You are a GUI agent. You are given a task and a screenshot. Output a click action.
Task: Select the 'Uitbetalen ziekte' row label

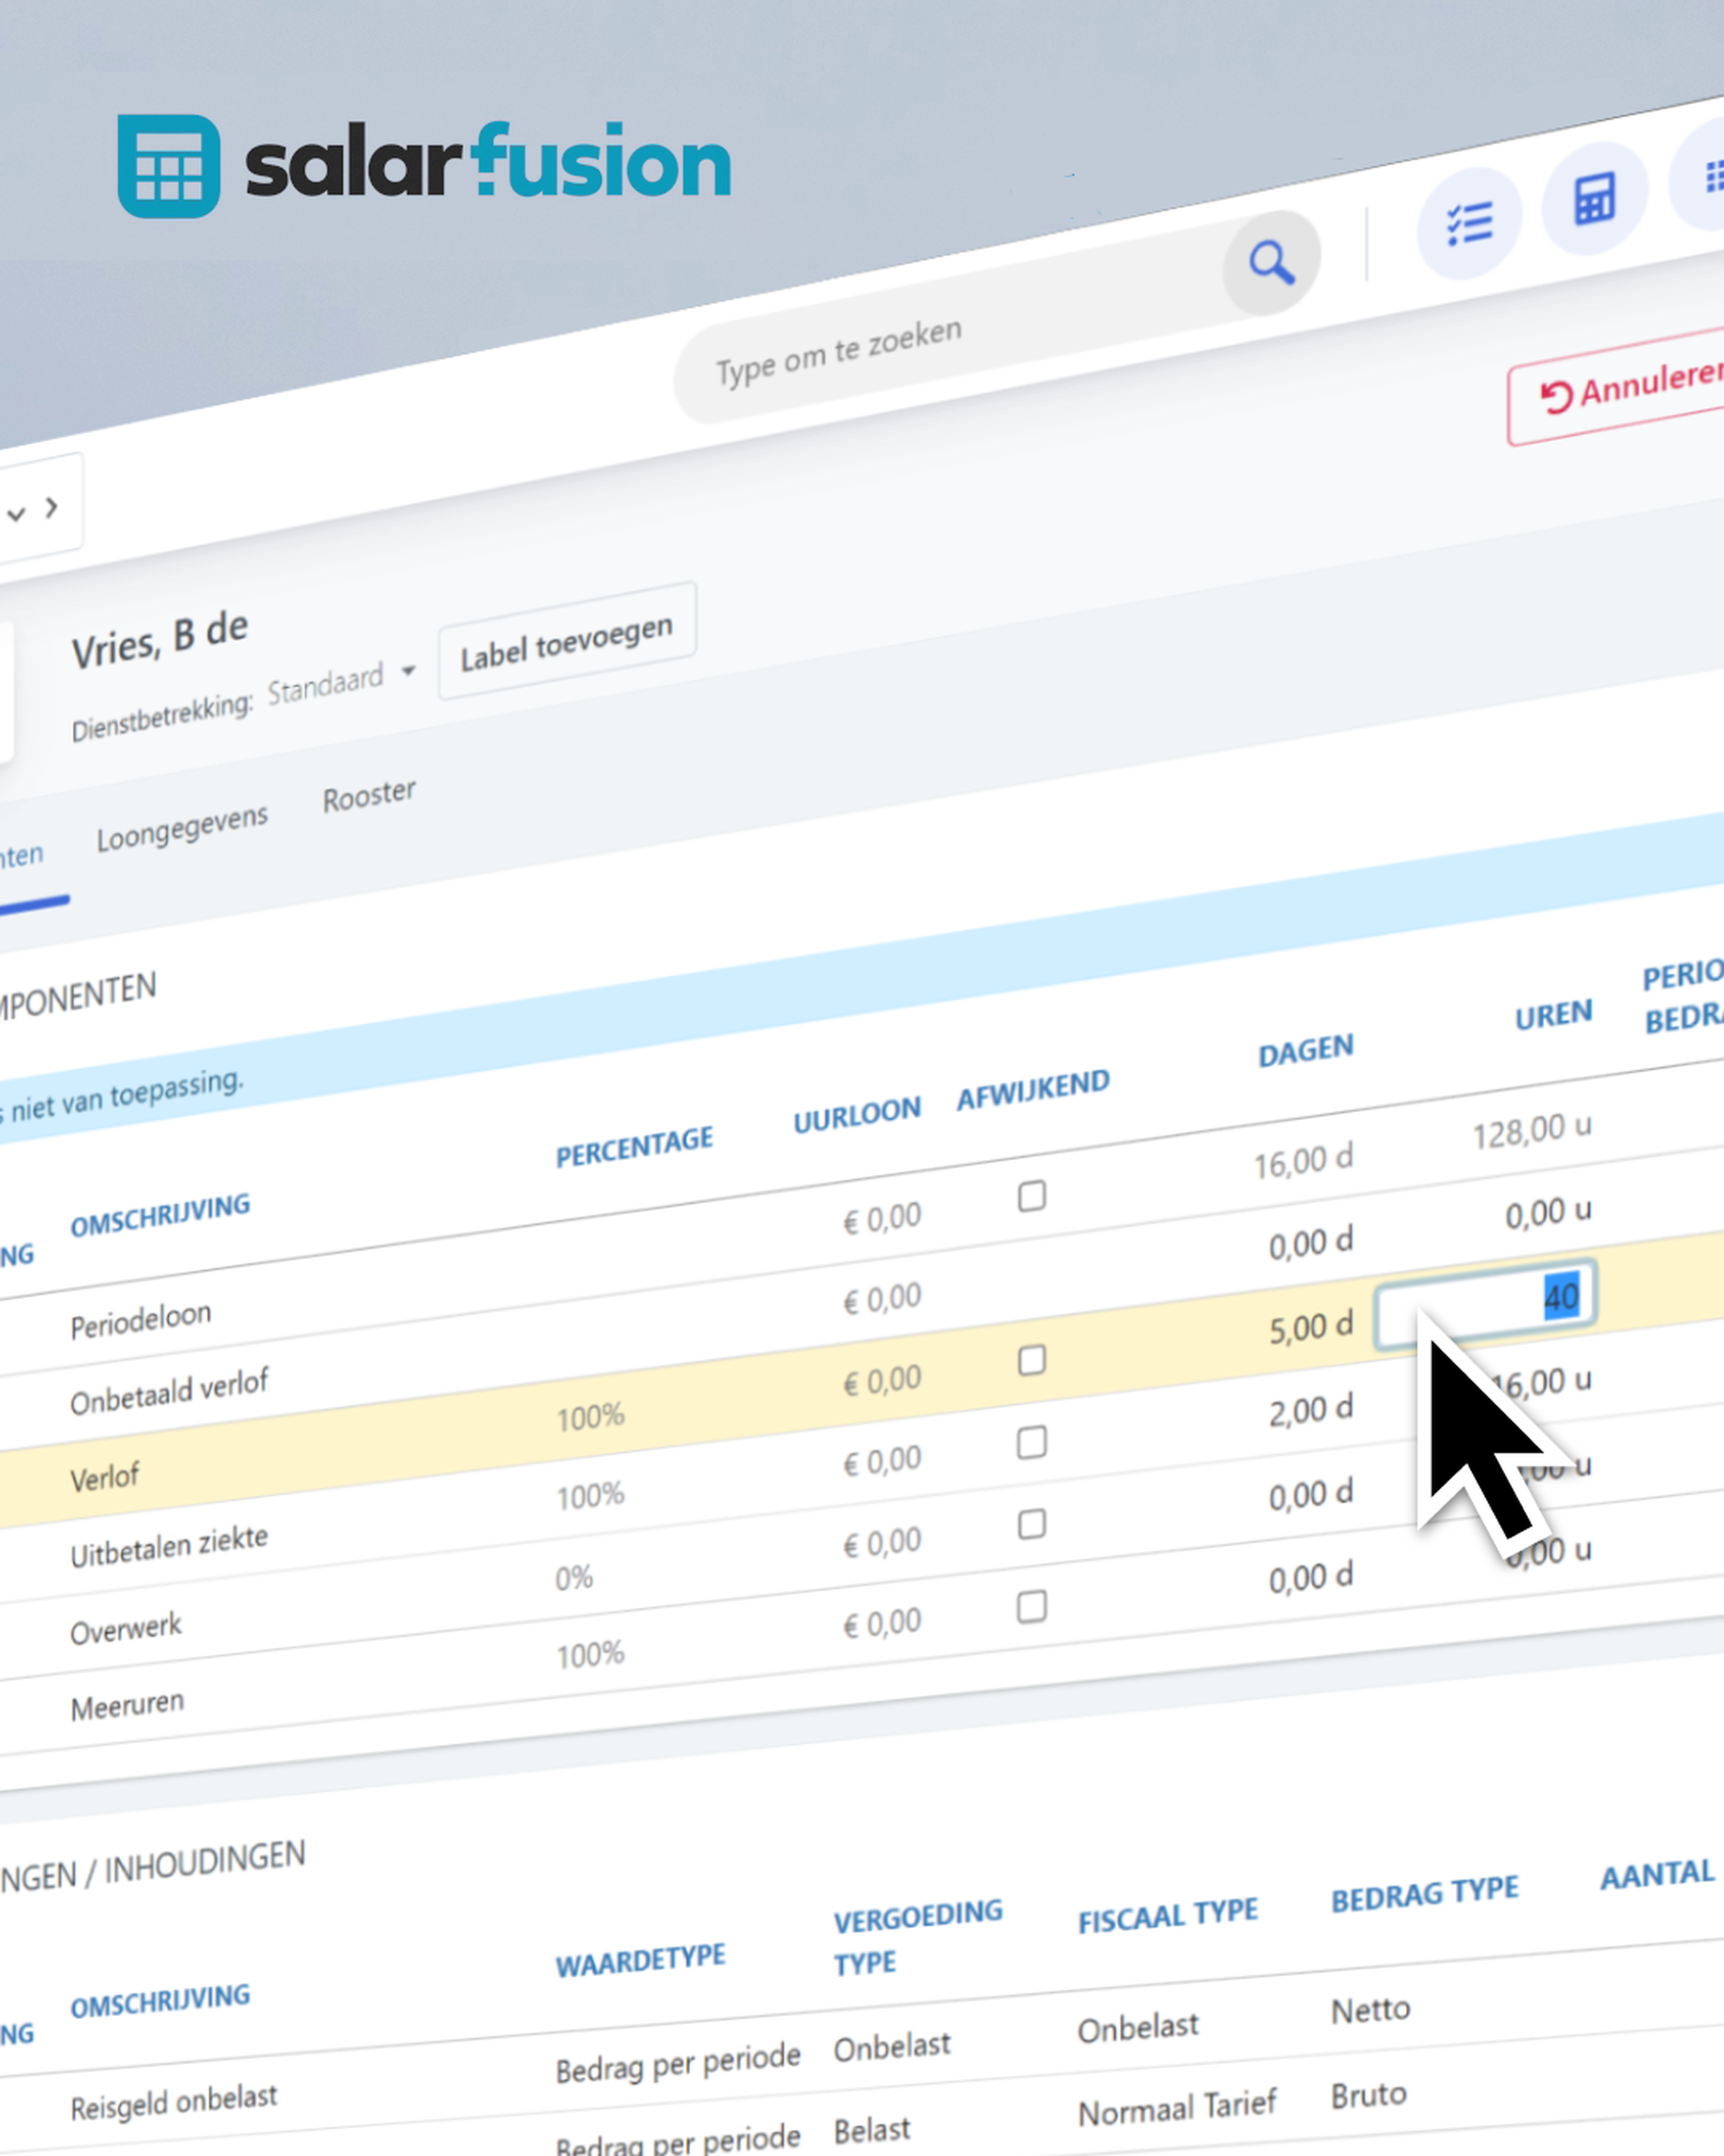pyautogui.click(x=169, y=1546)
